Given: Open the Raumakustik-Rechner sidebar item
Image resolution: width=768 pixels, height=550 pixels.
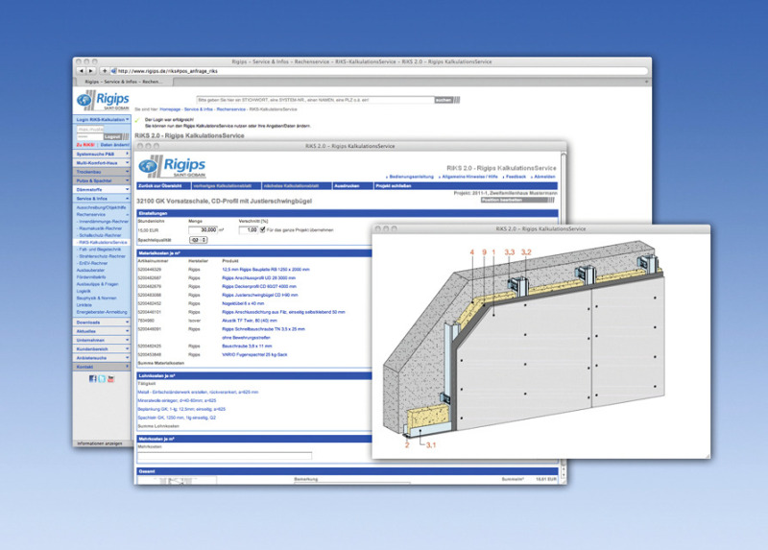Looking at the screenshot, I should 101,228.
